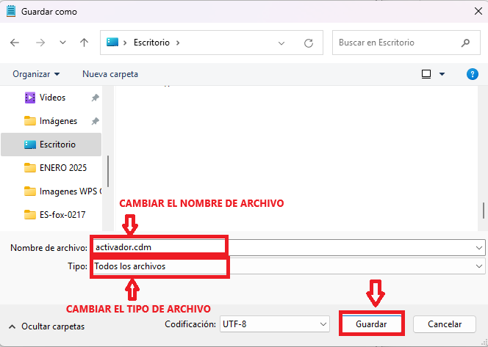The height and width of the screenshot is (347, 488).
Task: Click the magnifier search icon
Action: coord(465,43)
